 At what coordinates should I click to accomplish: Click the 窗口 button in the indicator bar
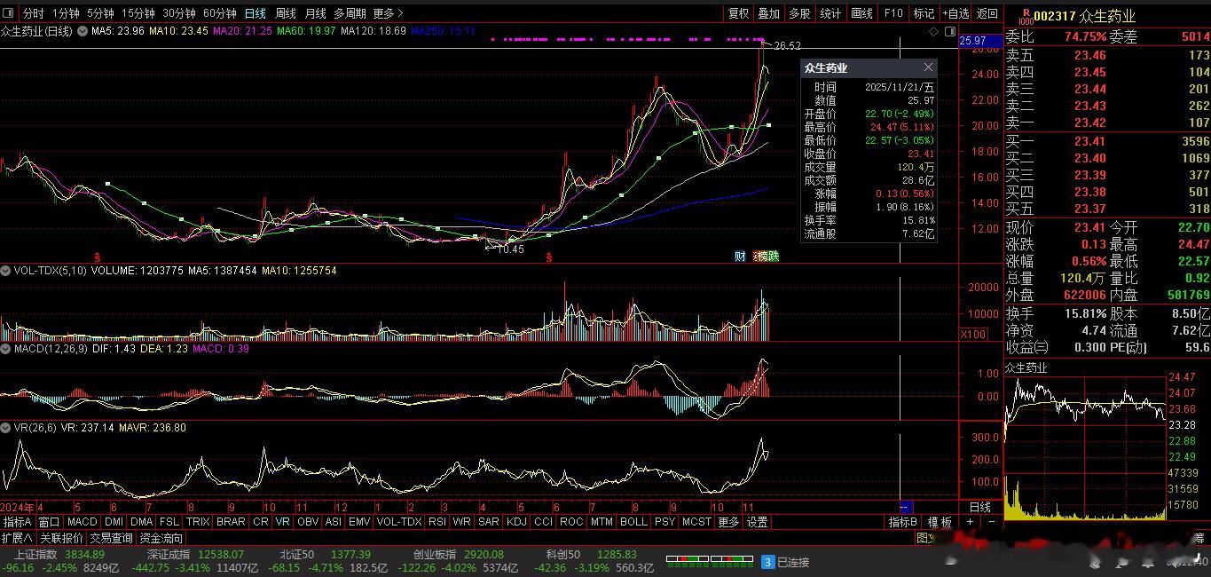tap(49, 522)
